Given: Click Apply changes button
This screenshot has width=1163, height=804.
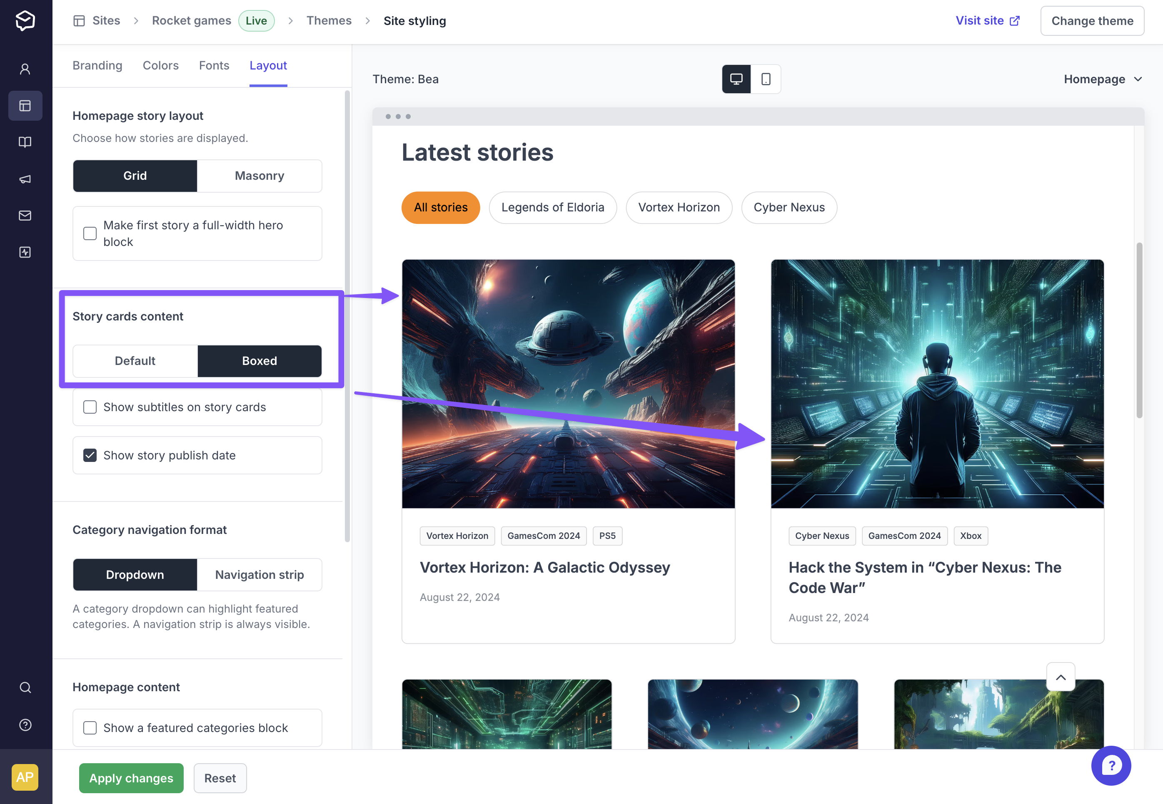Looking at the screenshot, I should (131, 777).
